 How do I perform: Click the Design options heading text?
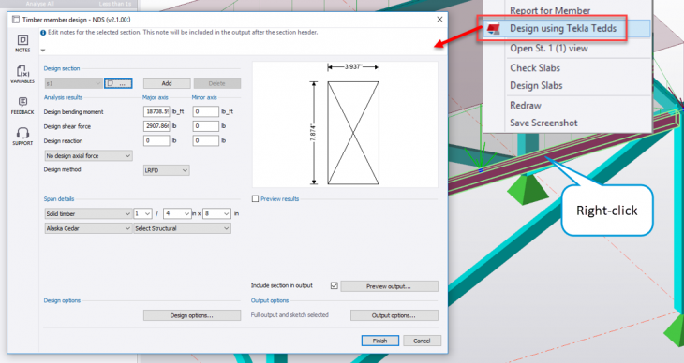[62, 300]
